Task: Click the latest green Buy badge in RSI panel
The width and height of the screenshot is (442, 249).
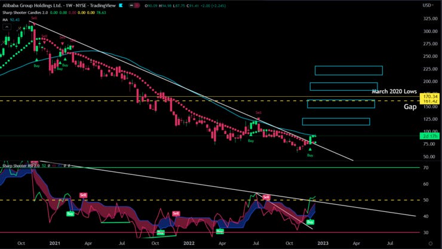Action: pos(311,222)
